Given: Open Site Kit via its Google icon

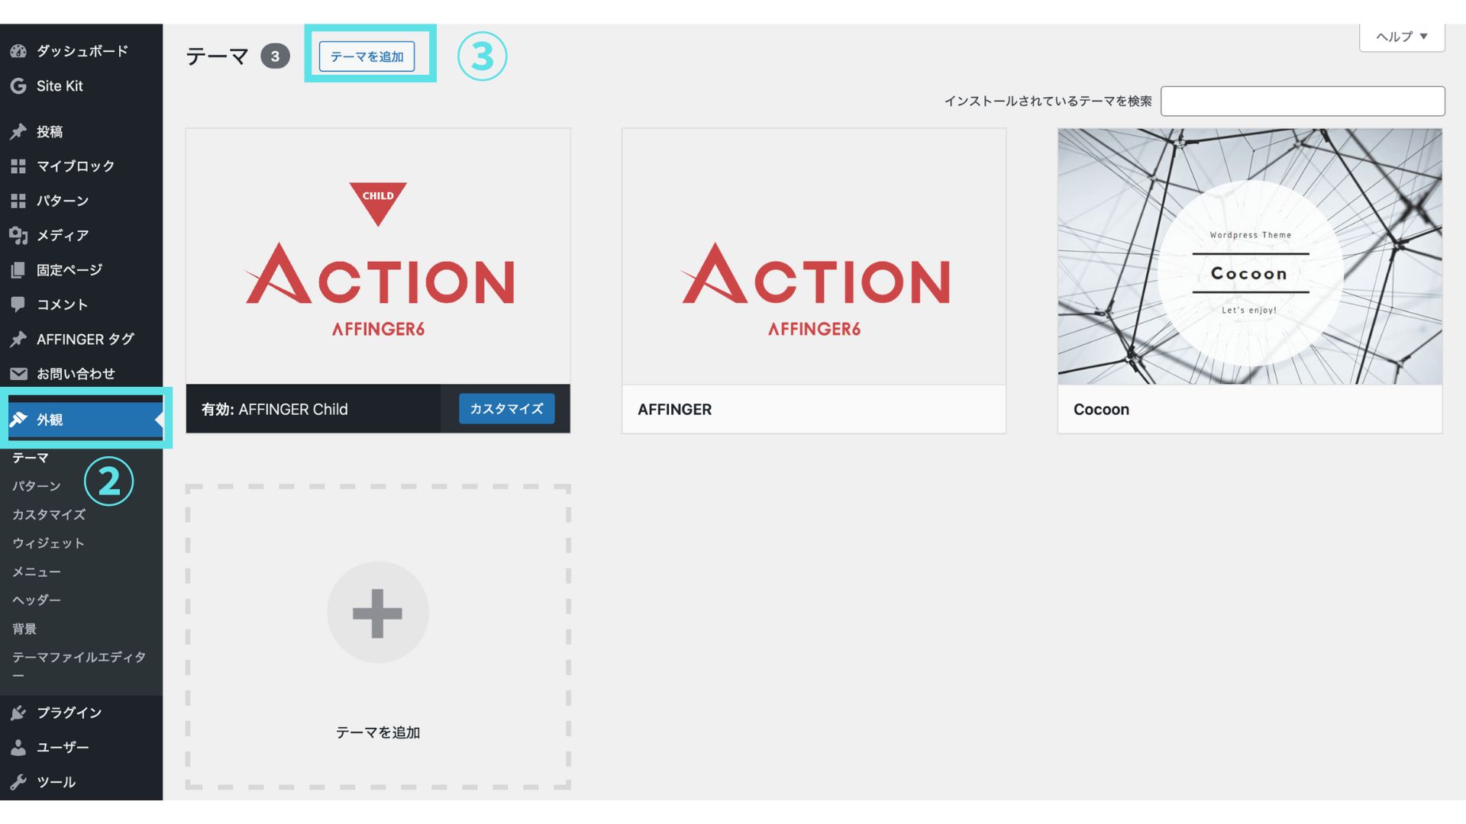Looking at the screenshot, I should [18, 86].
